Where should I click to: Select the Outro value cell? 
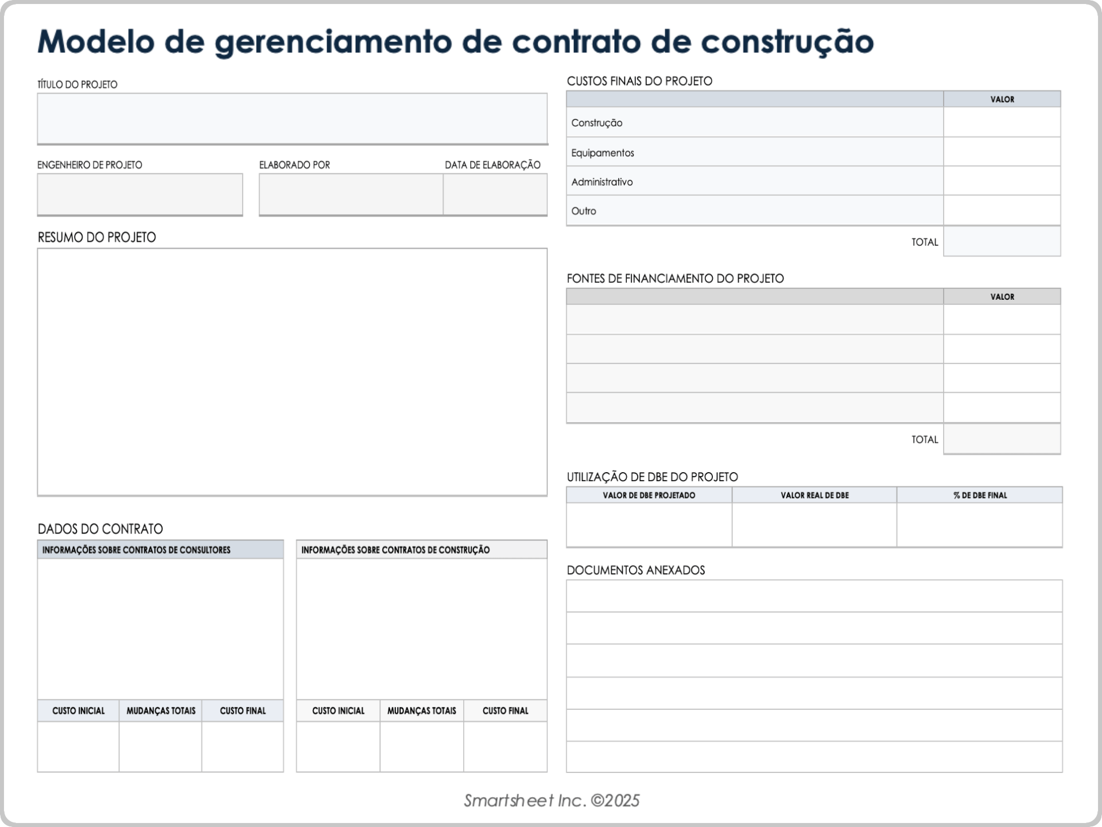1002,211
